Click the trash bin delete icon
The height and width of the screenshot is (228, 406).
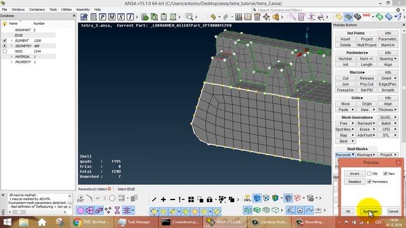pos(257,17)
